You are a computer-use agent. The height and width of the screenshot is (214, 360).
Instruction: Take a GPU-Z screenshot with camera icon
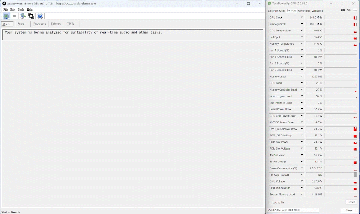[343, 10]
